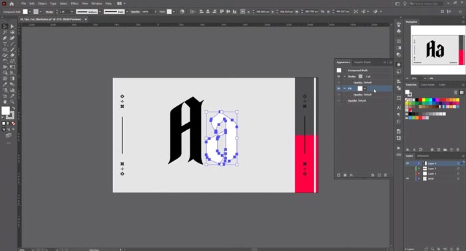
Task: Activate the Rotate tool
Action: point(5,61)
